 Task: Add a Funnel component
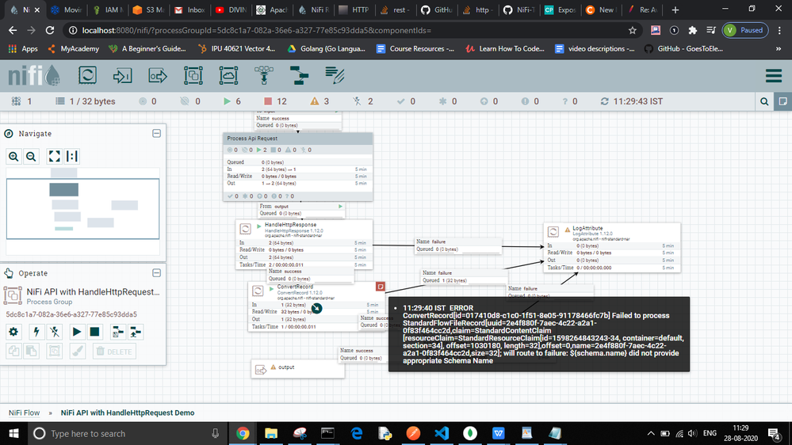264,76
